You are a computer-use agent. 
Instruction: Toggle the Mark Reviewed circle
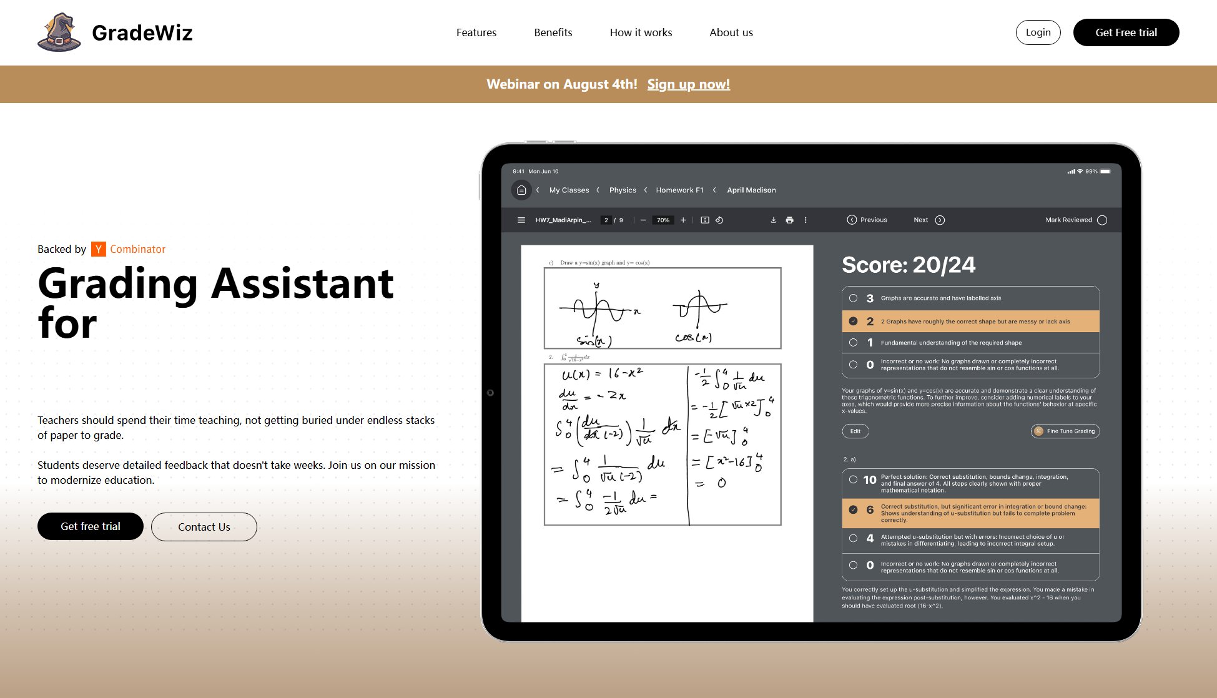pyautogui.click(x=1102, y=220)
